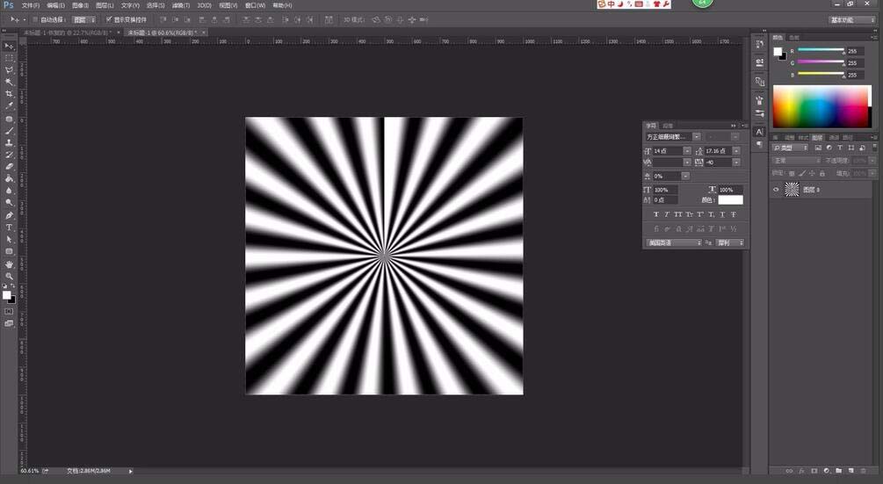
Task: Select the Blur tool
Action: [9, 191]
